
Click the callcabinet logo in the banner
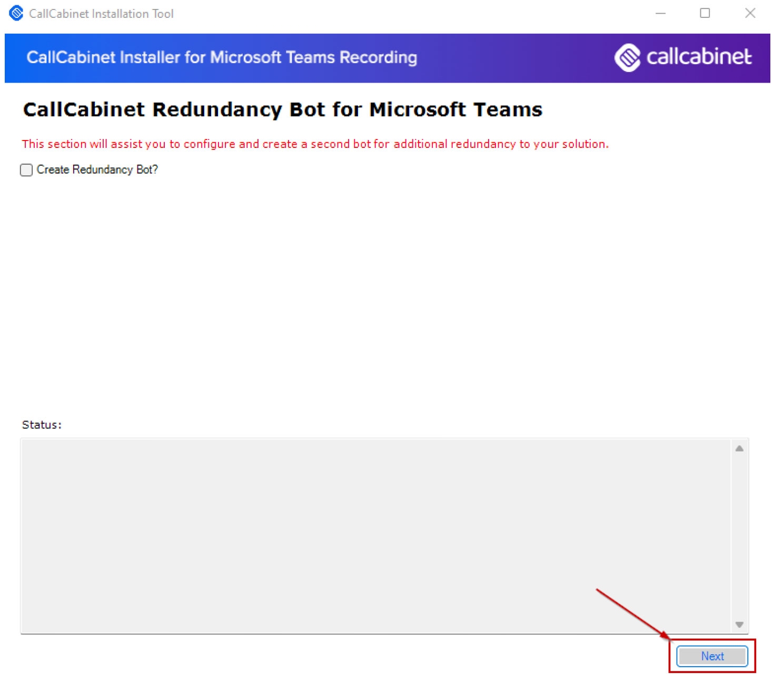[685, 57]
